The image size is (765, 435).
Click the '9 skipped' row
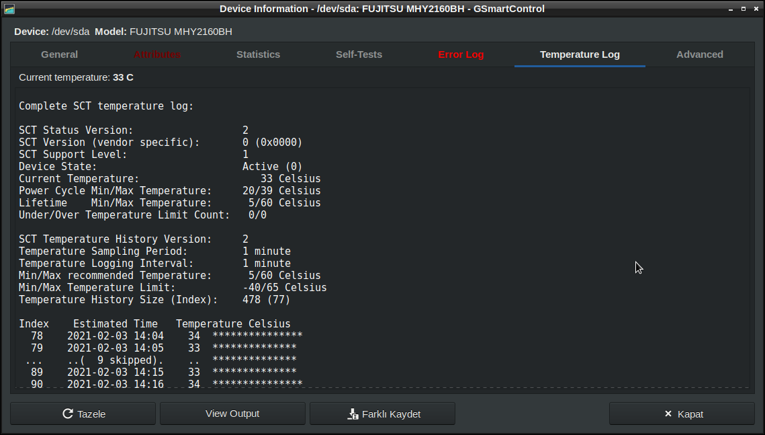click(x=161, y=360)
